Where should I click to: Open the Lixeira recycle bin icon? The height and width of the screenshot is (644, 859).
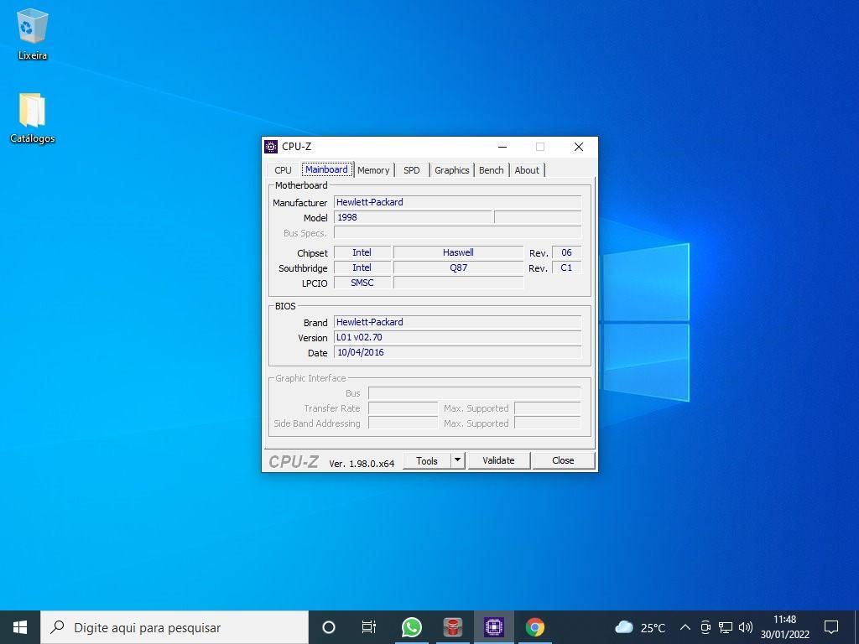click(x=33, y=34)
